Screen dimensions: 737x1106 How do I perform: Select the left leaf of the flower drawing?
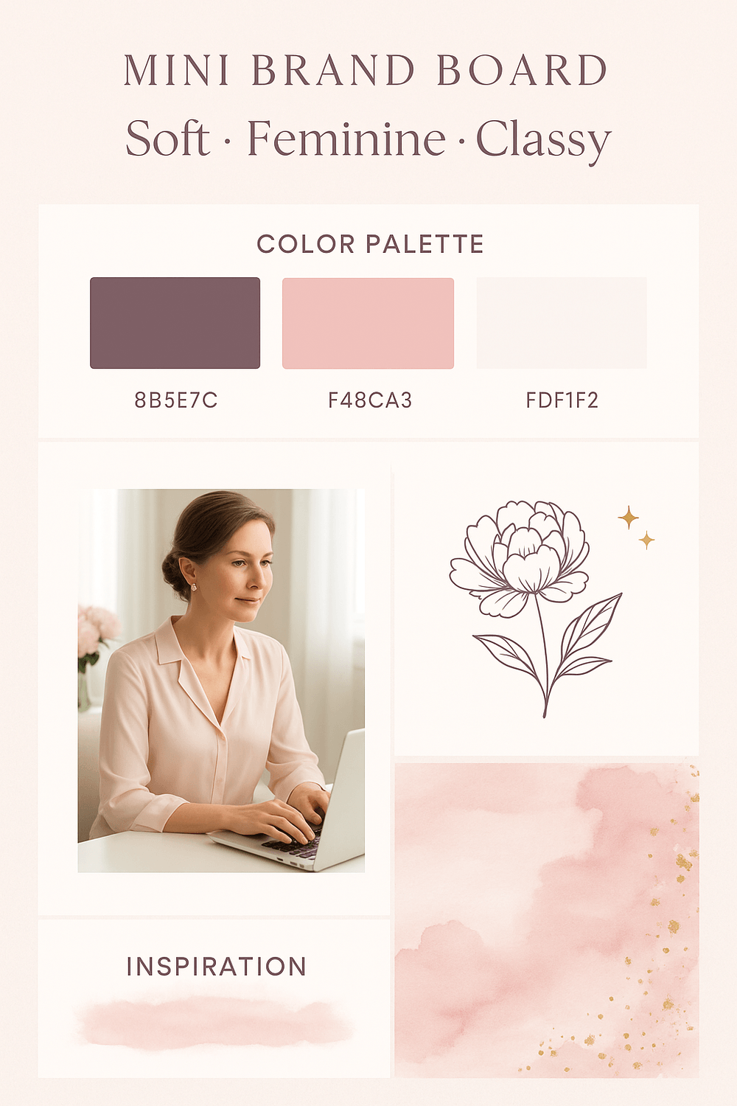[x=508, y=656]
